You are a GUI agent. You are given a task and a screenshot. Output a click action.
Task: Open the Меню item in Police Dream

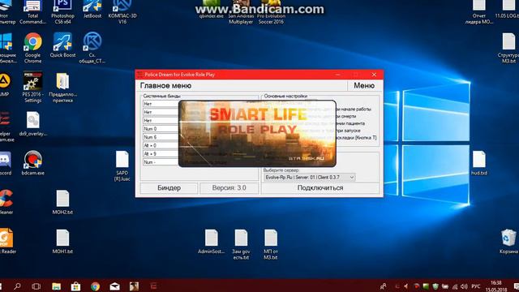pos(364,85)
